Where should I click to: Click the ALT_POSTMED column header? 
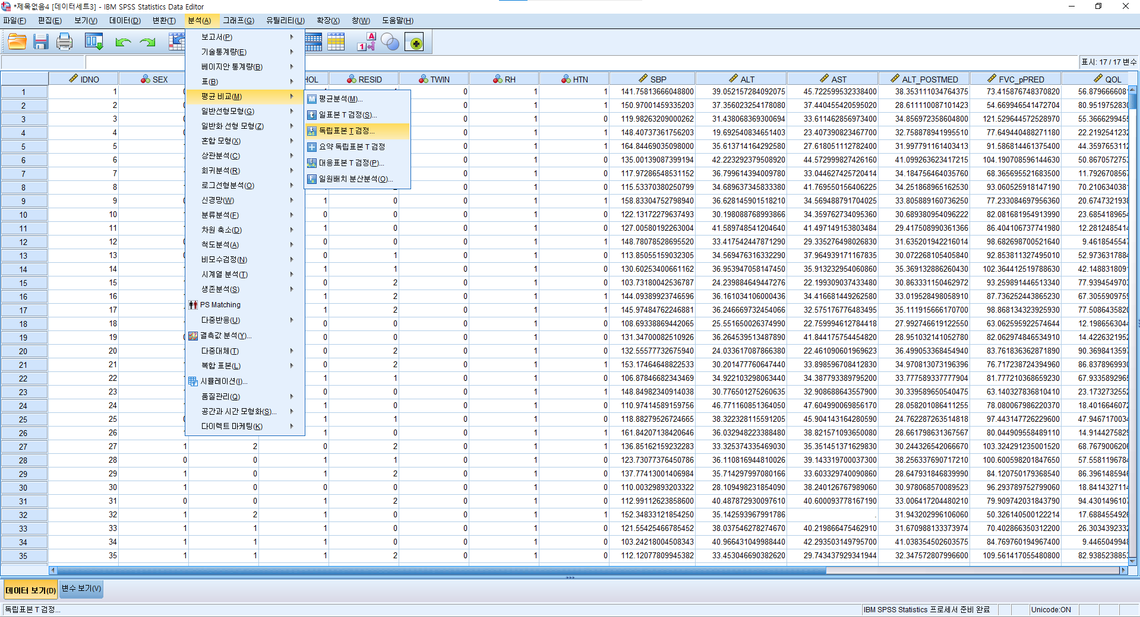924,79
